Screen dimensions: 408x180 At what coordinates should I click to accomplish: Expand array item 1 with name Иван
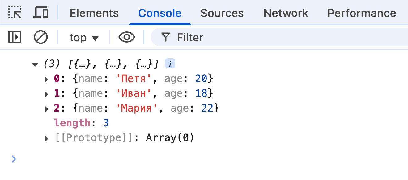47,94
